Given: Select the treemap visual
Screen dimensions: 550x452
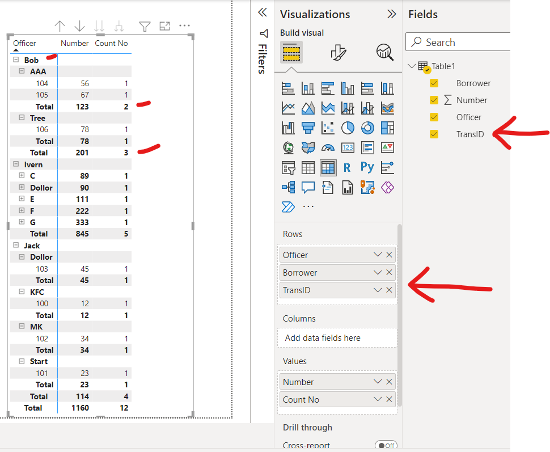Looking at the screenshot, I should point(387,128).
